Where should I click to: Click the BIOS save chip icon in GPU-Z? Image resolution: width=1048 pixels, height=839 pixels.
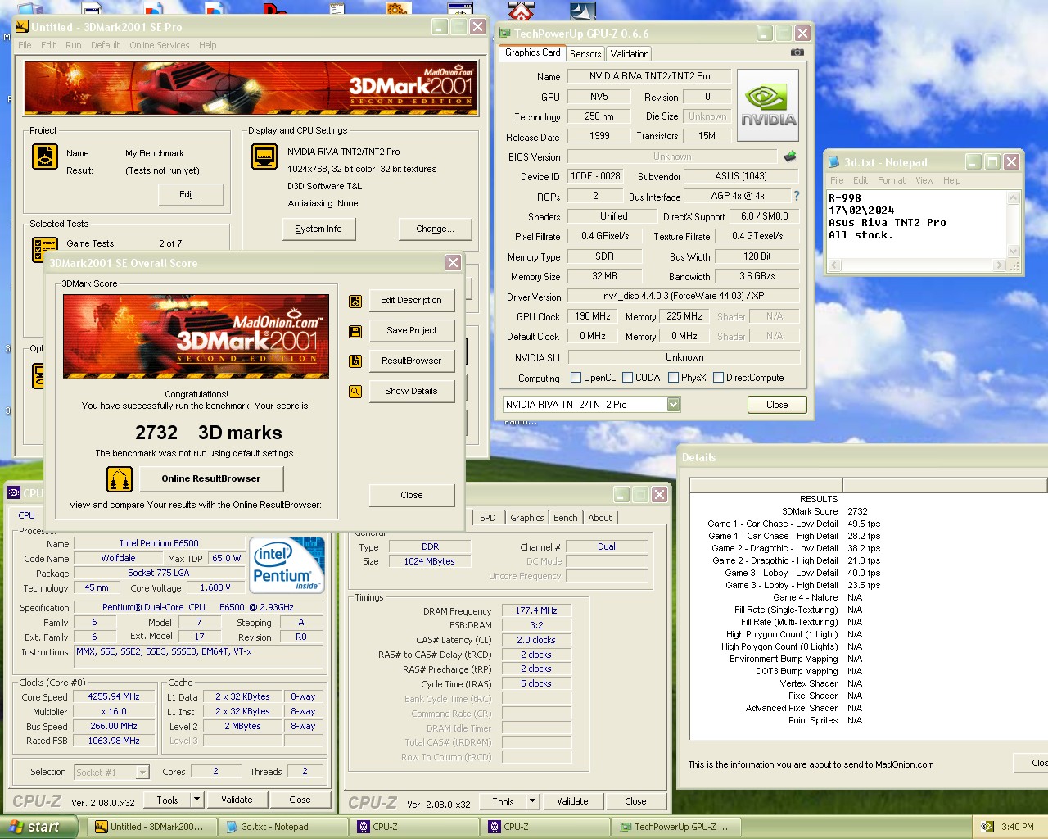[x=790, y=156]
